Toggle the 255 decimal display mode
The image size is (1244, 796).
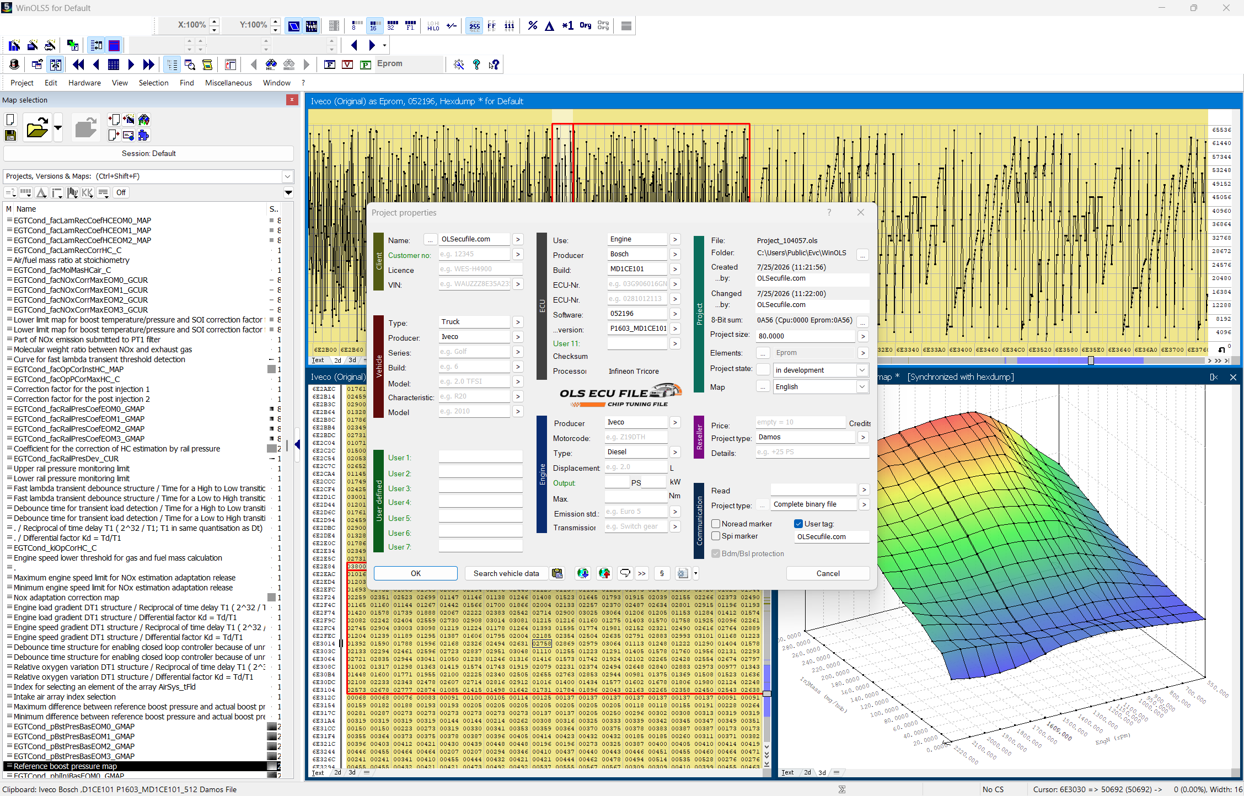474,25
